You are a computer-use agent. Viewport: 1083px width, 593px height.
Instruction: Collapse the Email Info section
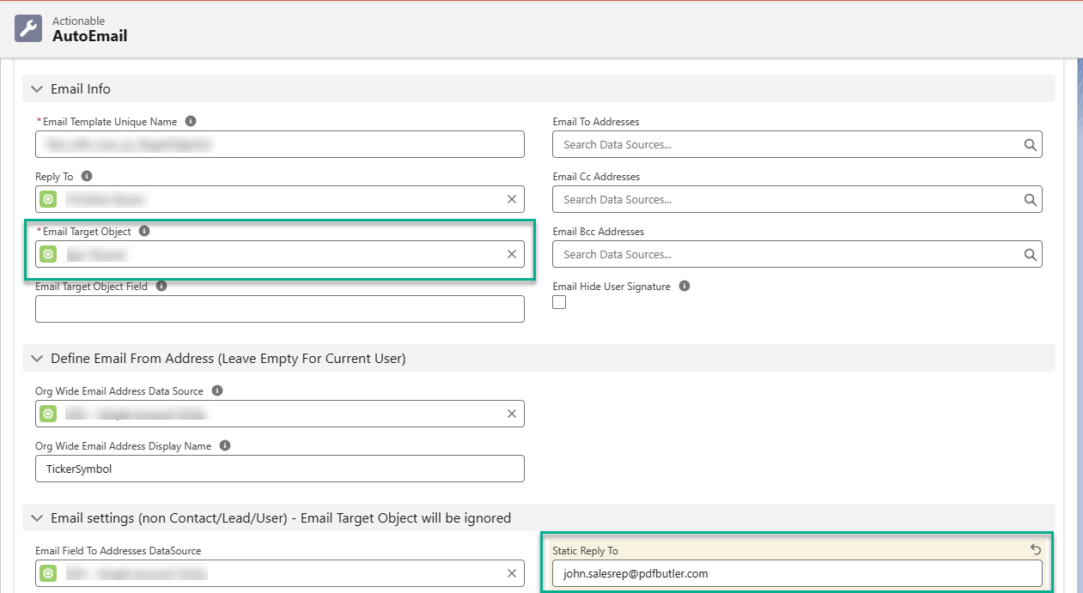click(37, 89)
